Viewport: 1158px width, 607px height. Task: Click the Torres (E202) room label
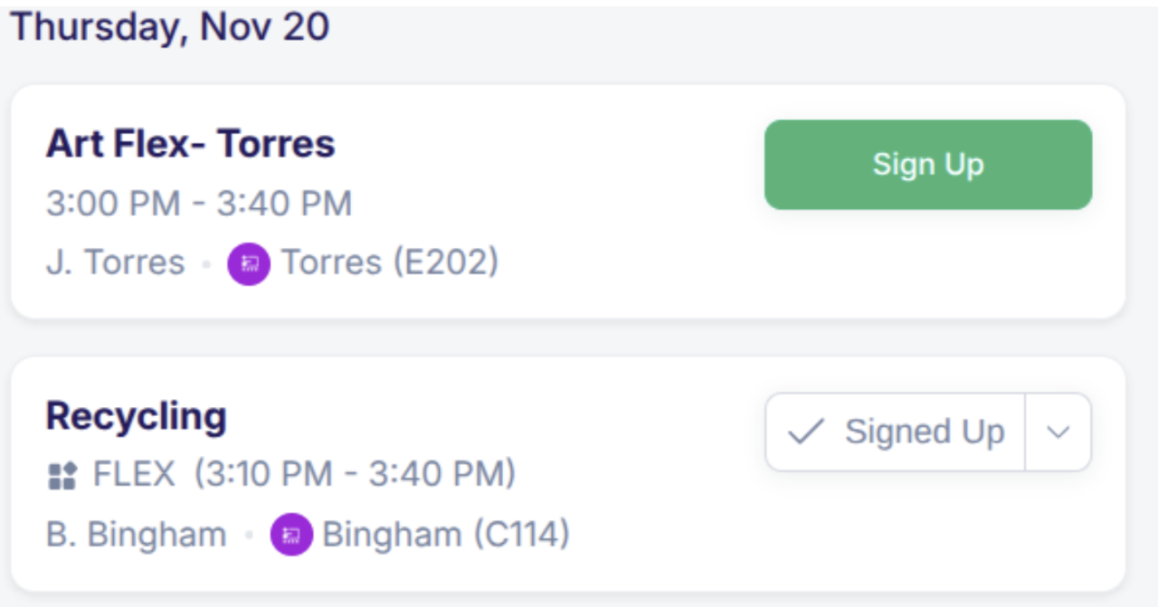coord(390,263)
